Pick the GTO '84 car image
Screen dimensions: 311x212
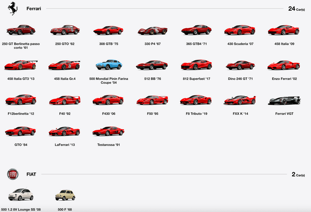tap(20, 131)
